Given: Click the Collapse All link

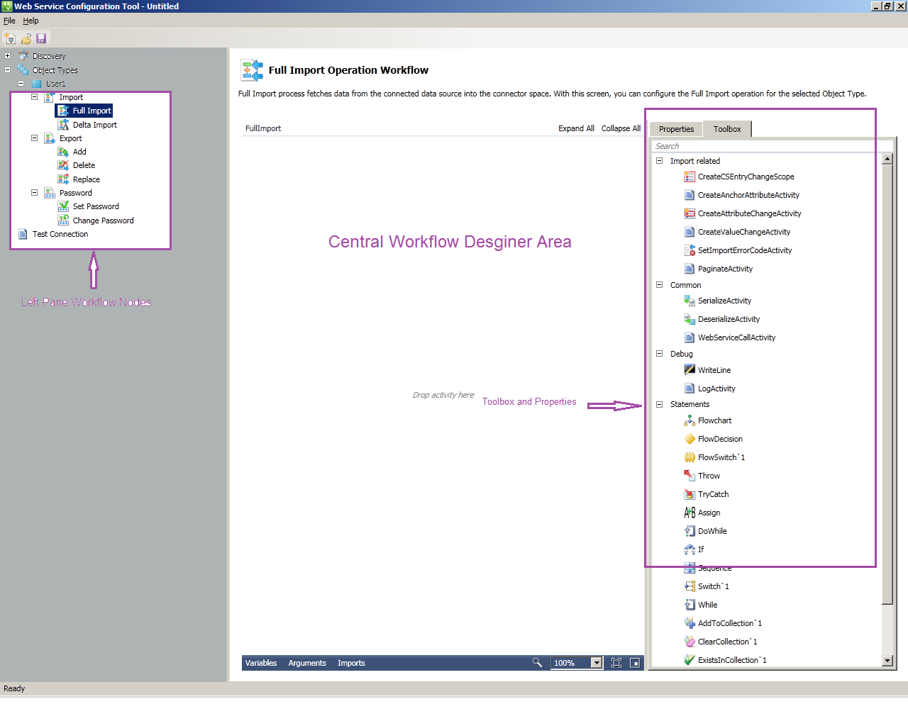Looking at the screenshot, I should click(x=621, y=128).
